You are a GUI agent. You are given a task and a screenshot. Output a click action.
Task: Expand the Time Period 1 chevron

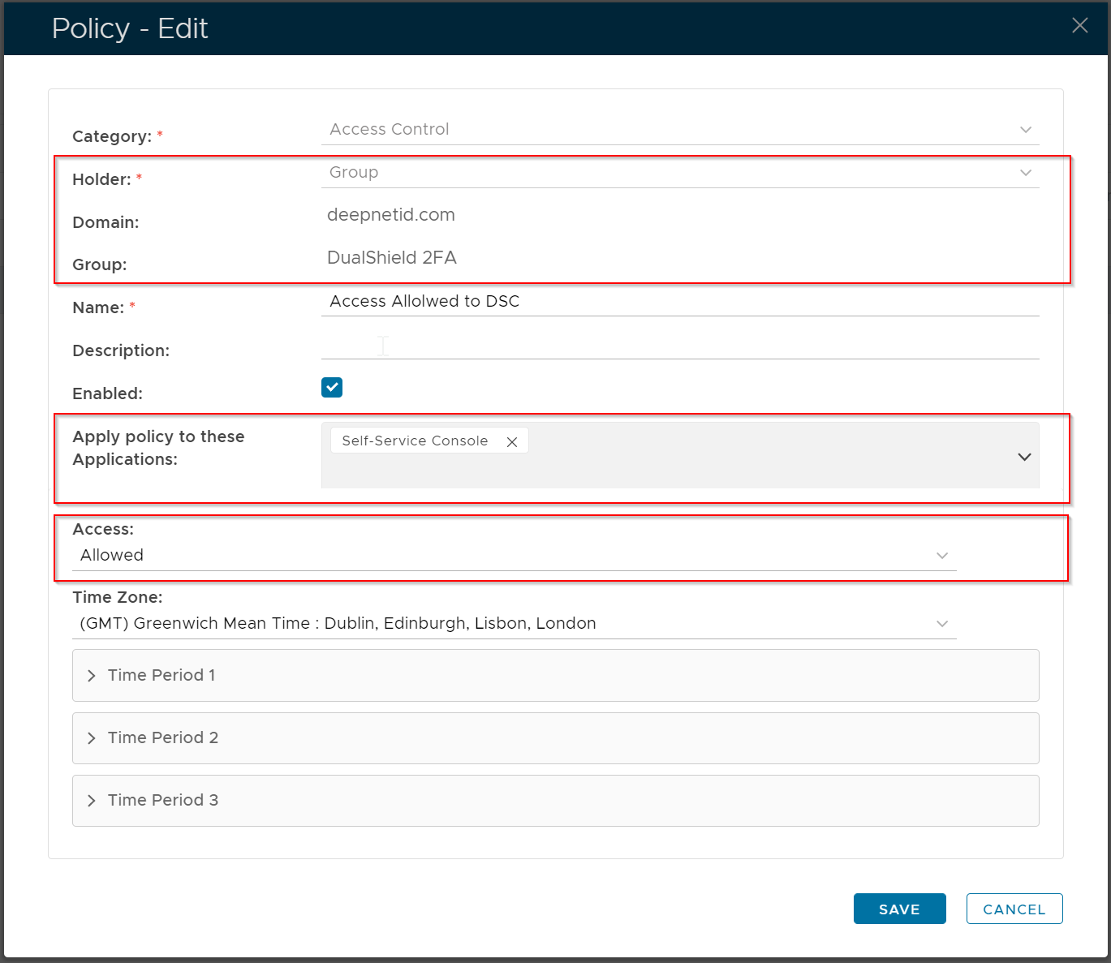[92, 676]
